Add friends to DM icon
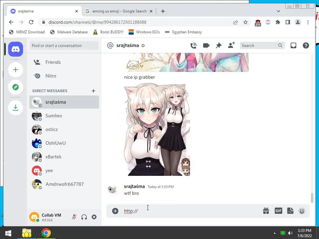The height and width of the screenshot is (239, 319). point(231,45)
